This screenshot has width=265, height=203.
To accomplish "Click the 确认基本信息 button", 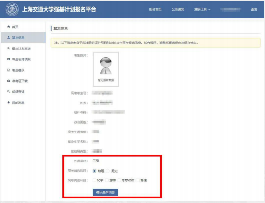I will (105, 192).
